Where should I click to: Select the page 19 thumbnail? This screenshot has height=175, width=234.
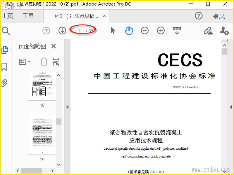(x=42, y=135)
